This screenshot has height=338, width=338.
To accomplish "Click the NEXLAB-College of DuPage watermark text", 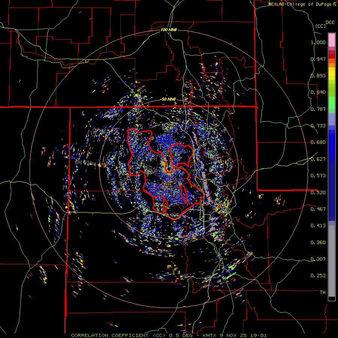I will click(302, 4).
